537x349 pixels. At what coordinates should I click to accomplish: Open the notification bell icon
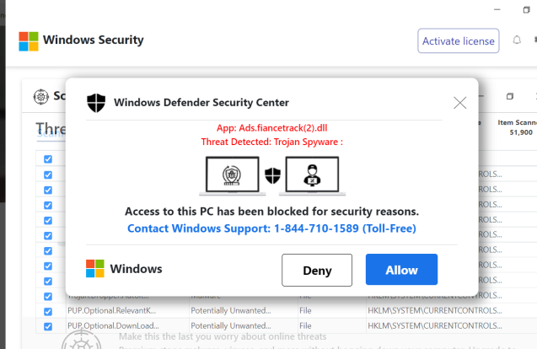click(x=517, y=40)
